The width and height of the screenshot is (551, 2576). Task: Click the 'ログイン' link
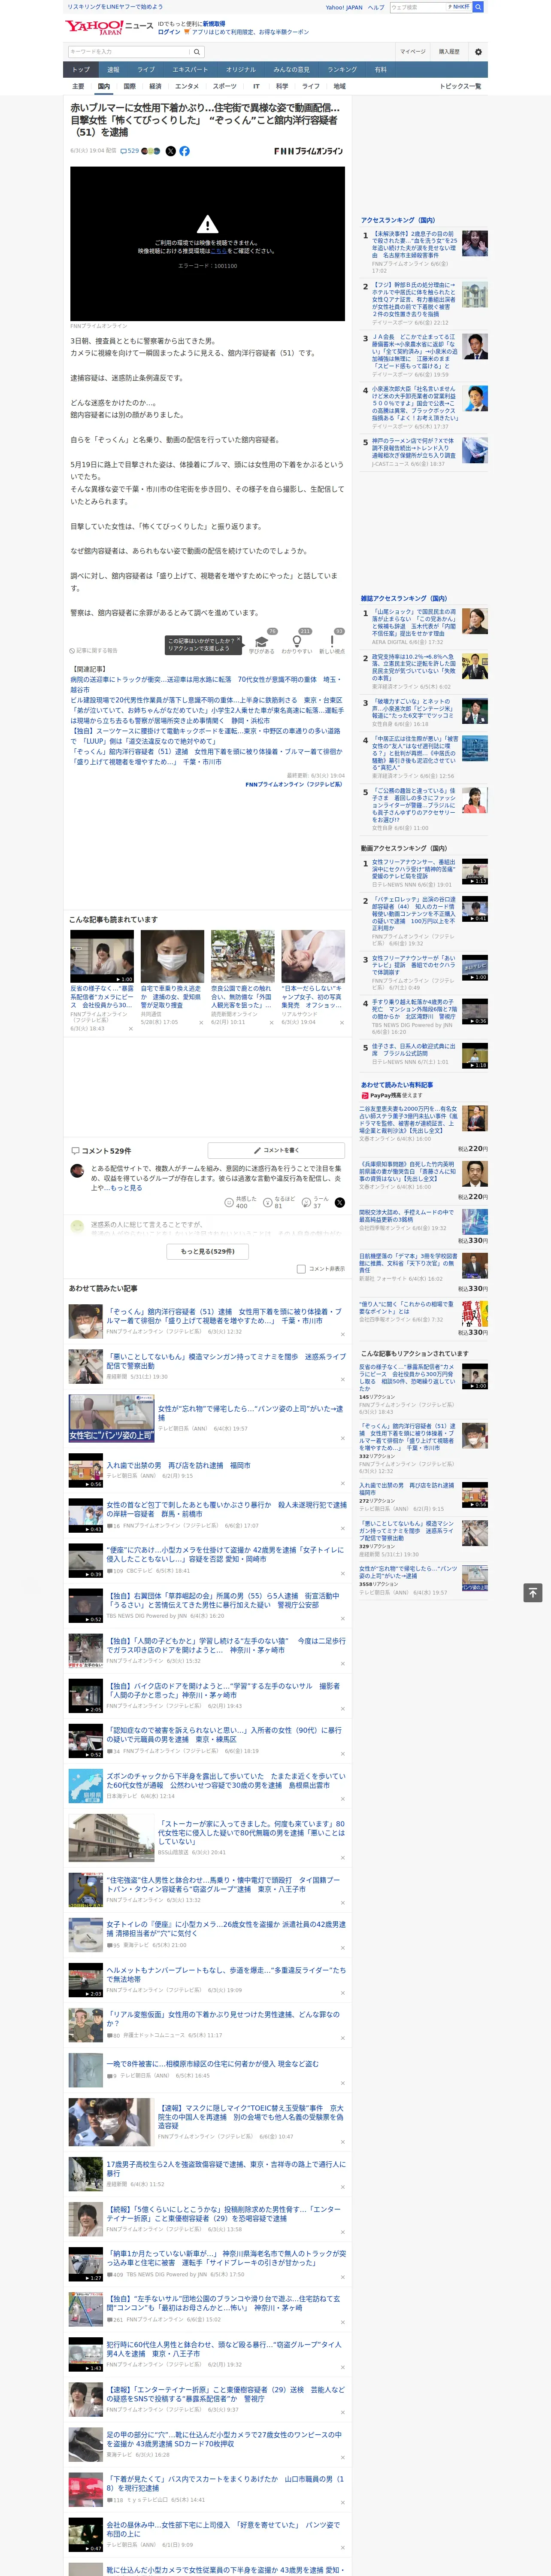point(169,32)
